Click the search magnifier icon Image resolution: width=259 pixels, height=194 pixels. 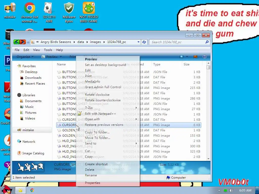[207, 42]
